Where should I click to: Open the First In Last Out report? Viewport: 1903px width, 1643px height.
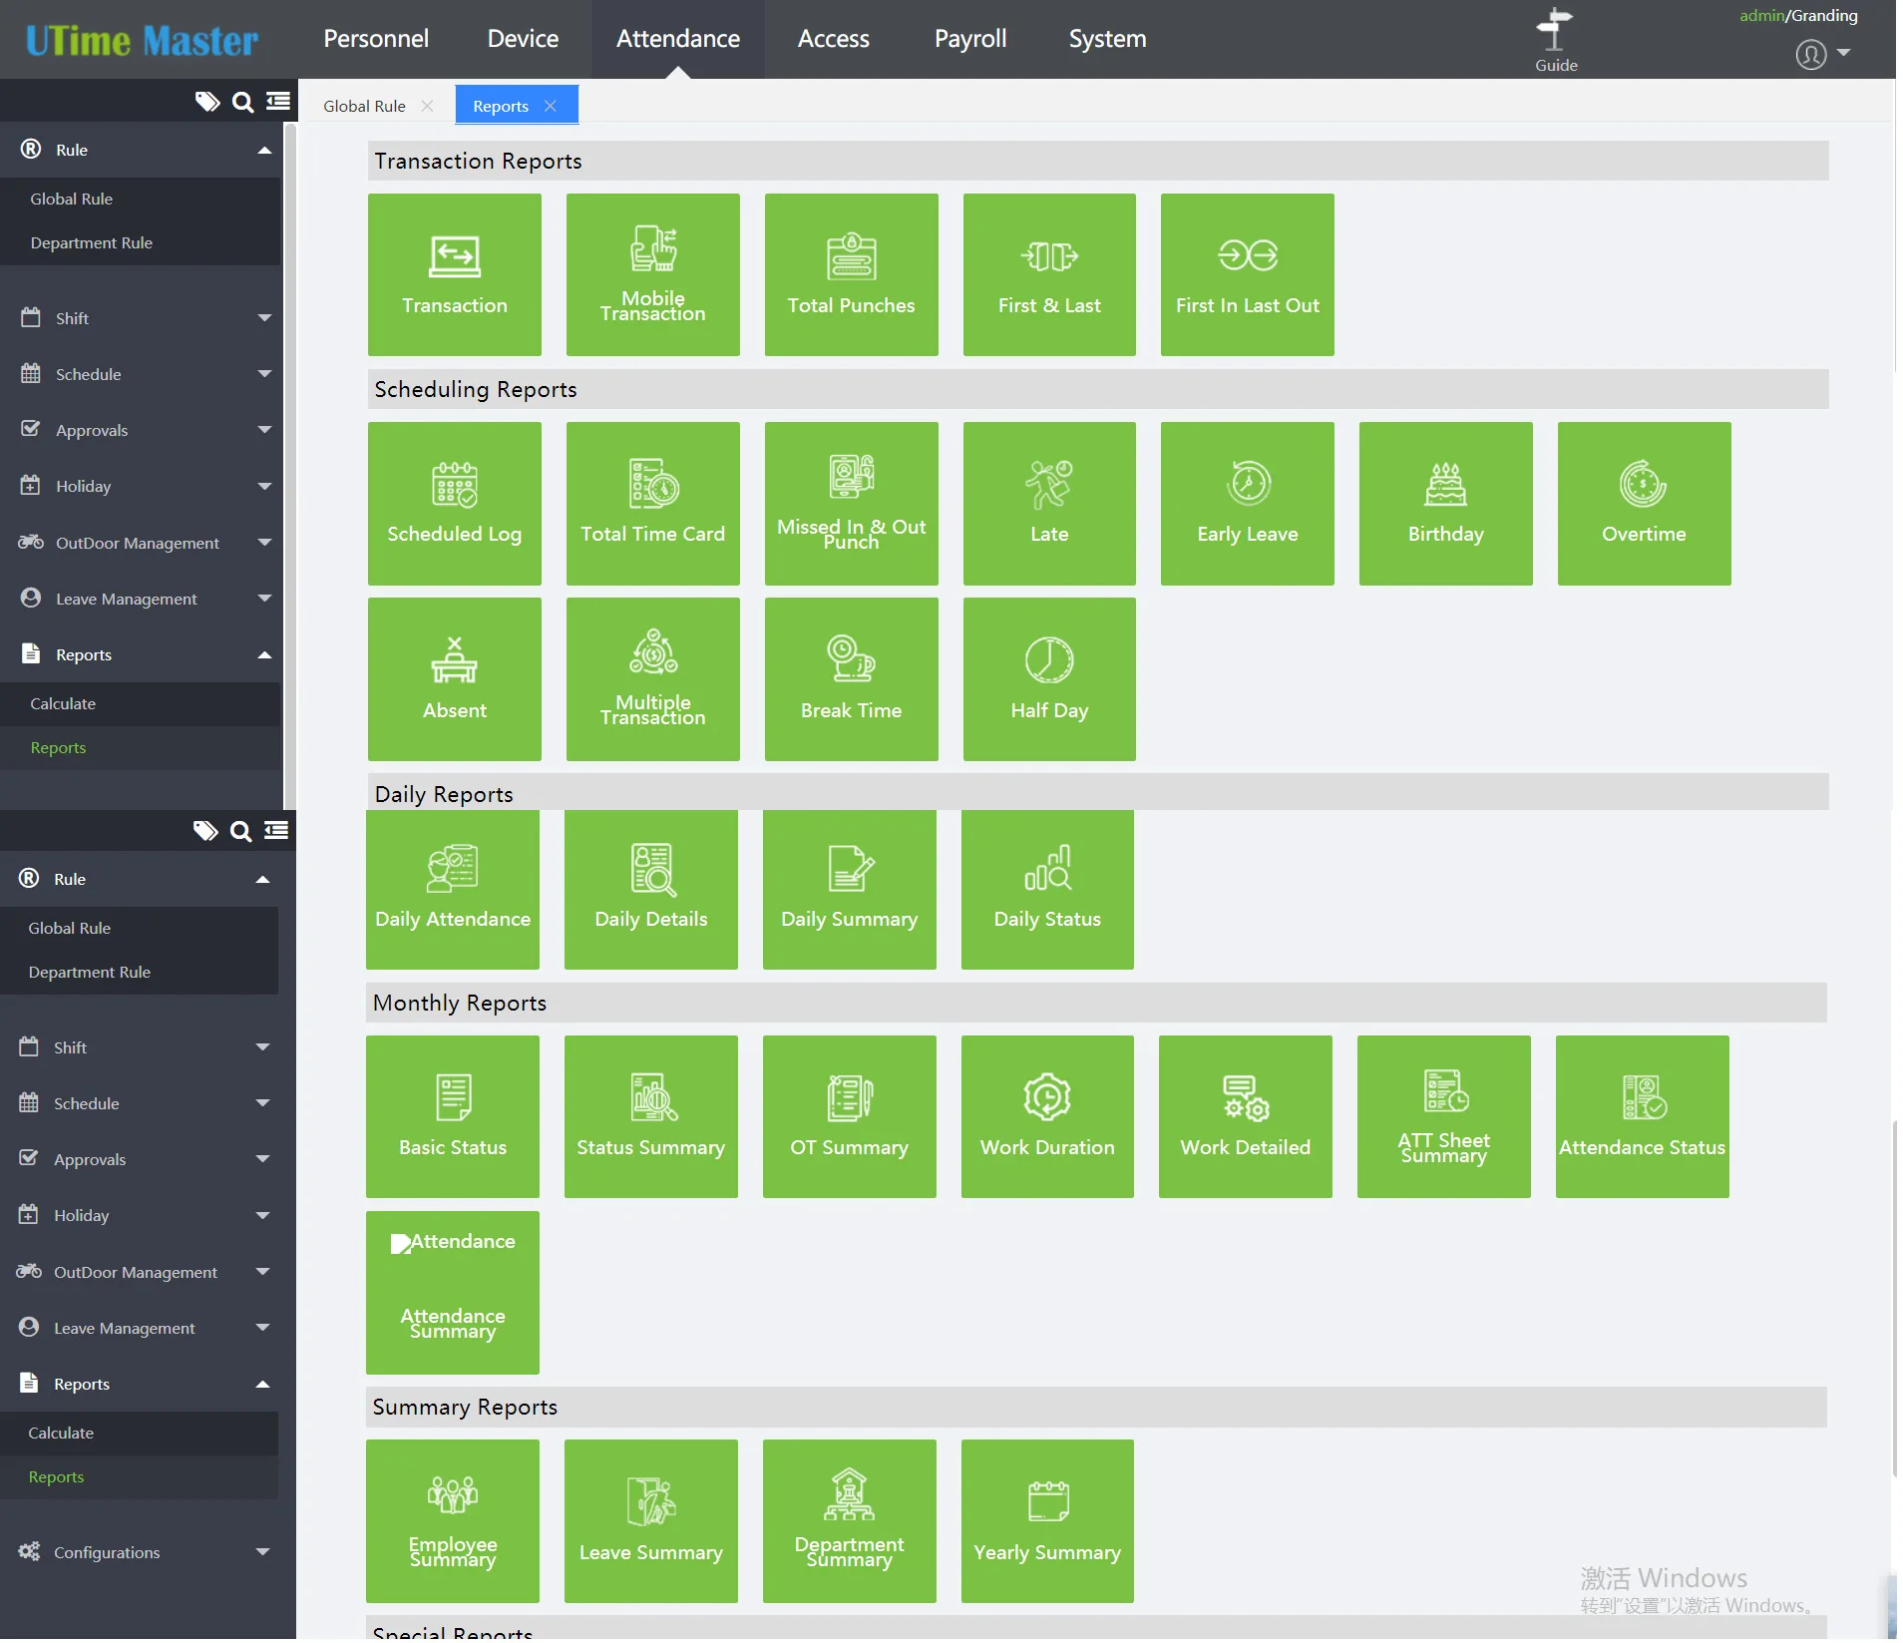(x=1246, y=274)
